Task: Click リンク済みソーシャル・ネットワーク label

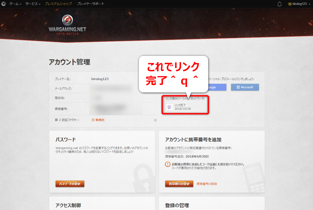Action: tap(185, 98)
